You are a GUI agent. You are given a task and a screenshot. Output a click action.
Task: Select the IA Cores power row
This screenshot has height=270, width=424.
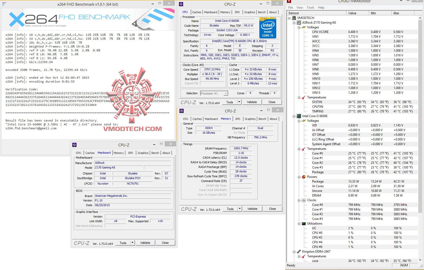coord(364,186)
